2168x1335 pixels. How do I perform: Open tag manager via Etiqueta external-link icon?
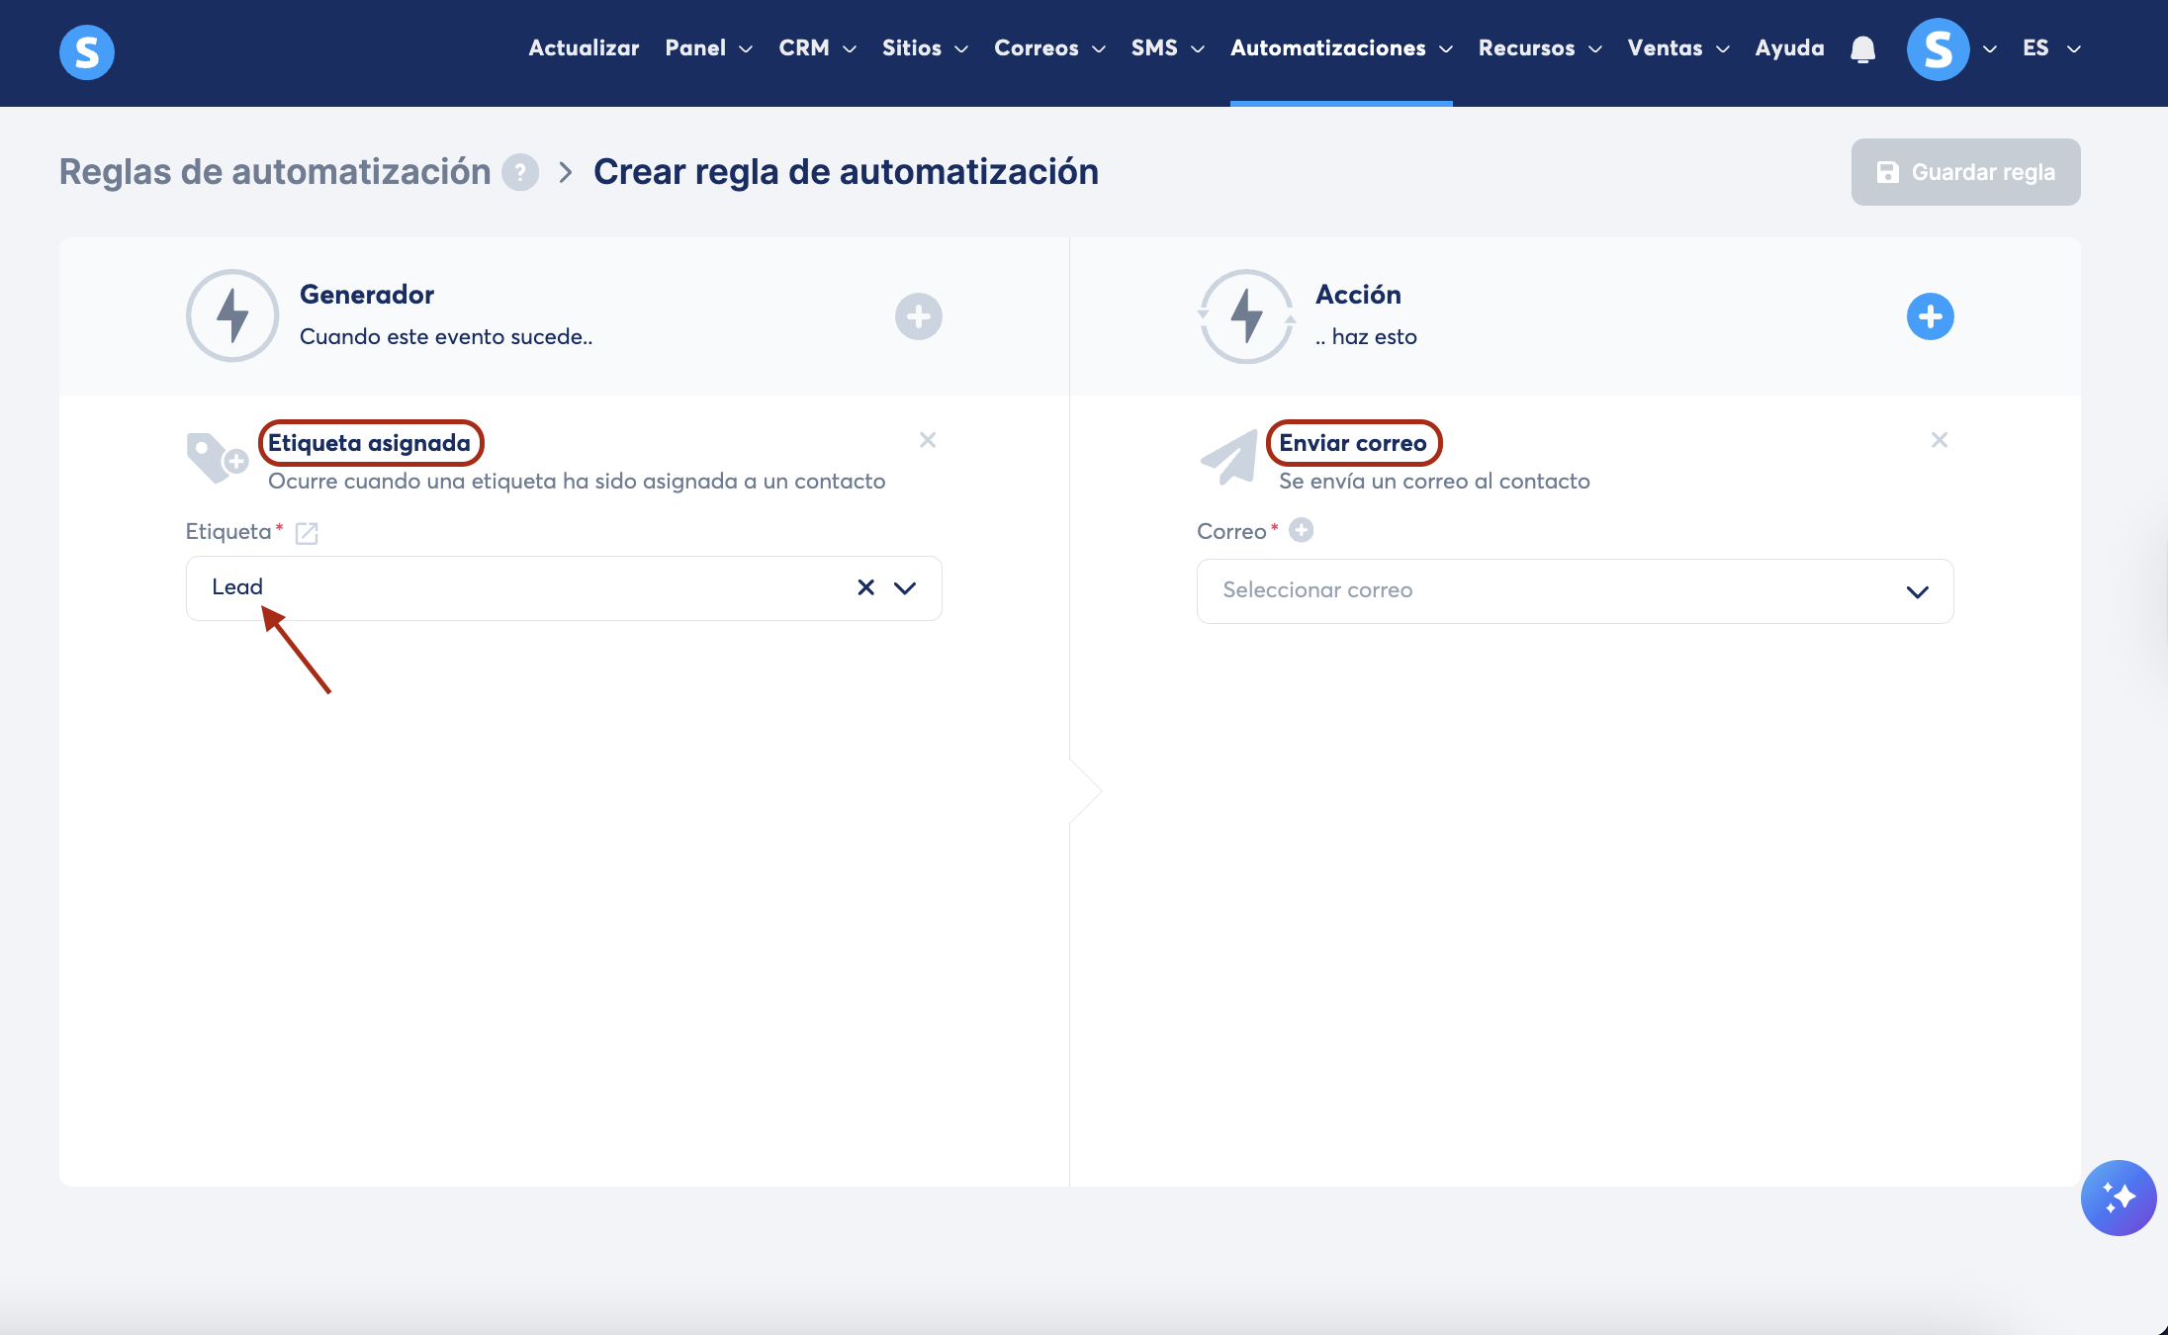pyautogui.click(x=307, y=533)
